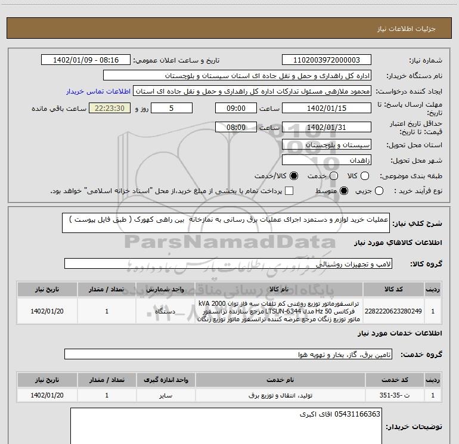Click the countdown timer 22:23:30
The image size is (459, 444).
[x=110, y=108]
